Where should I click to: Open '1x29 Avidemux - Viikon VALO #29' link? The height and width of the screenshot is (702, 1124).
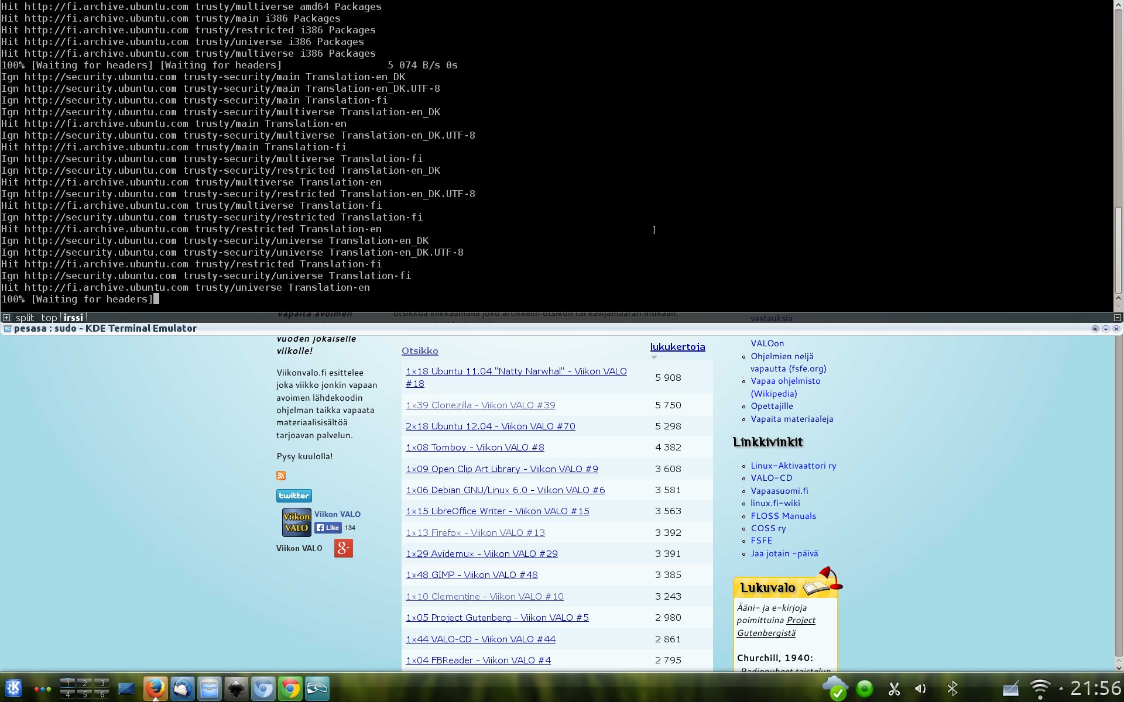tap(482, 554)
